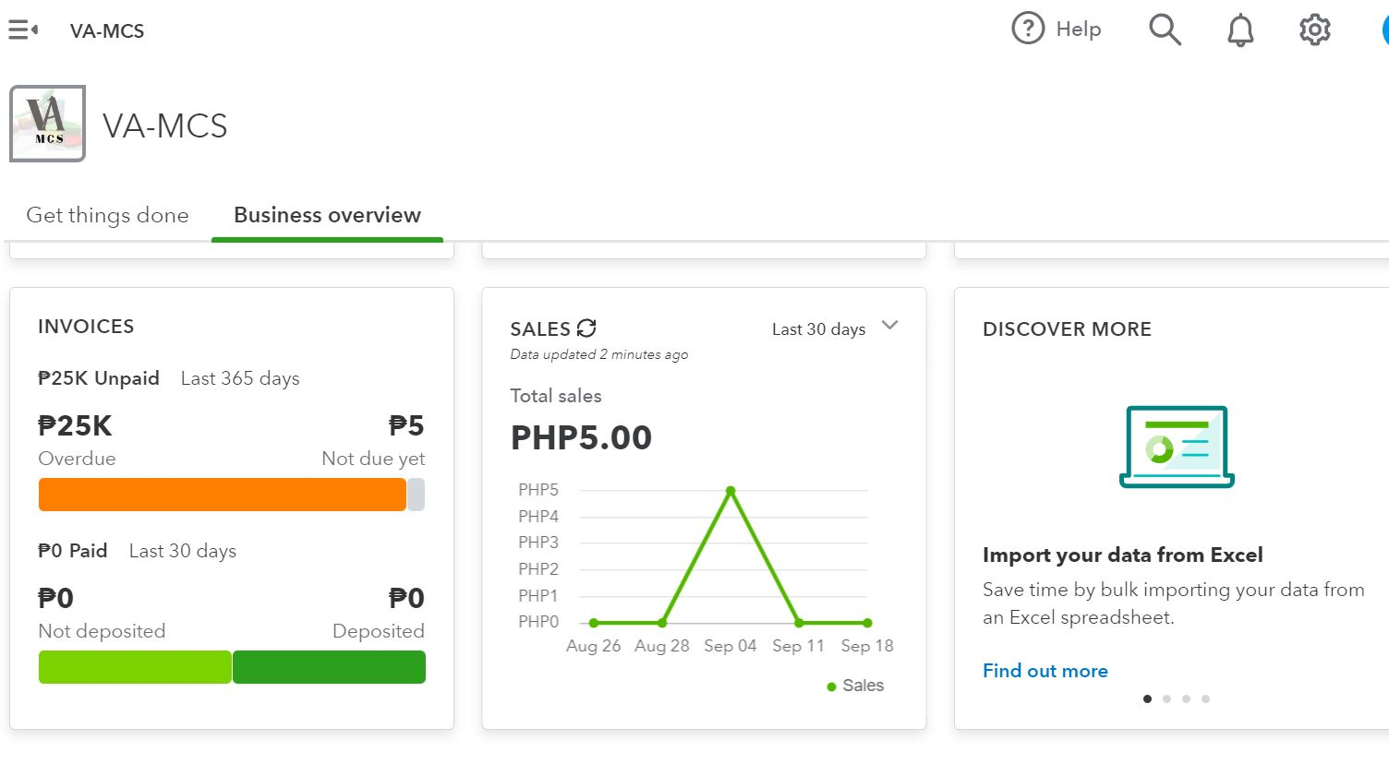Open the Help question mark icon
The width and height of the screenshot is (1389, 764).
[1028, 29]
